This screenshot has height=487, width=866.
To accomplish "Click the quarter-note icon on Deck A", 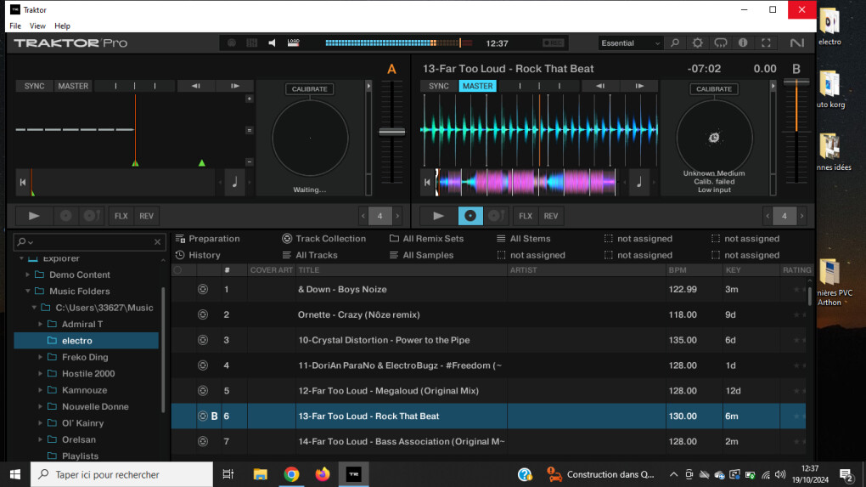I will [234, 182].
